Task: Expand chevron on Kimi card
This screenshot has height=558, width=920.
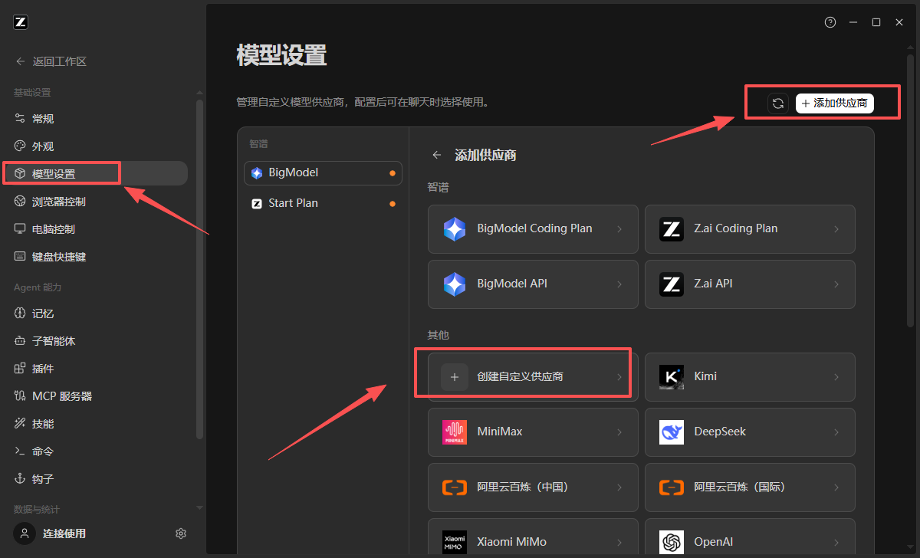Action: click(836, 377)
